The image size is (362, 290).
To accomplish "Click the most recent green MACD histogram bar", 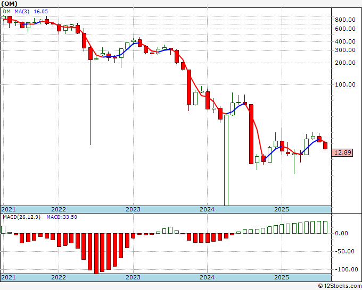I will (x=325, y=227).
